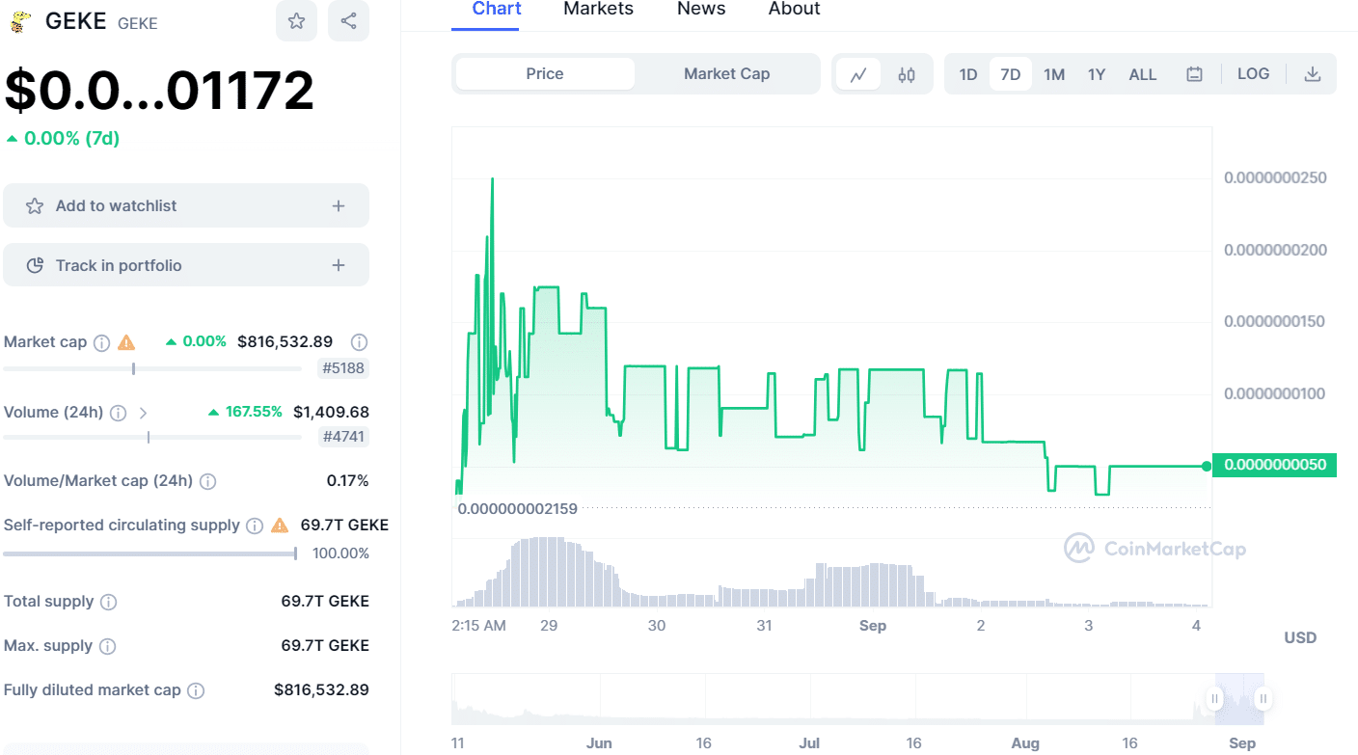1358x755 pixels.
Task: Click the info icon beside $816,532.89 market cap
Action: coord(359,341)
